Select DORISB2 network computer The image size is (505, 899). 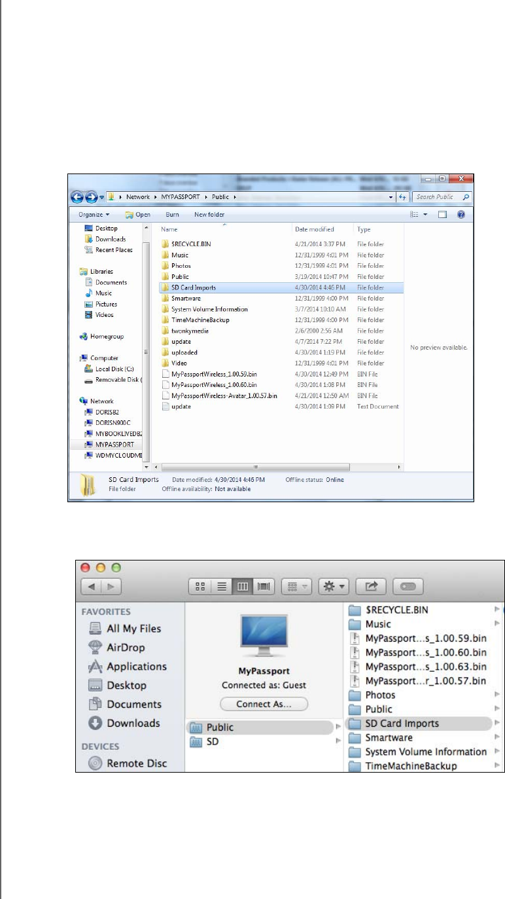click(x=102, y=412)
